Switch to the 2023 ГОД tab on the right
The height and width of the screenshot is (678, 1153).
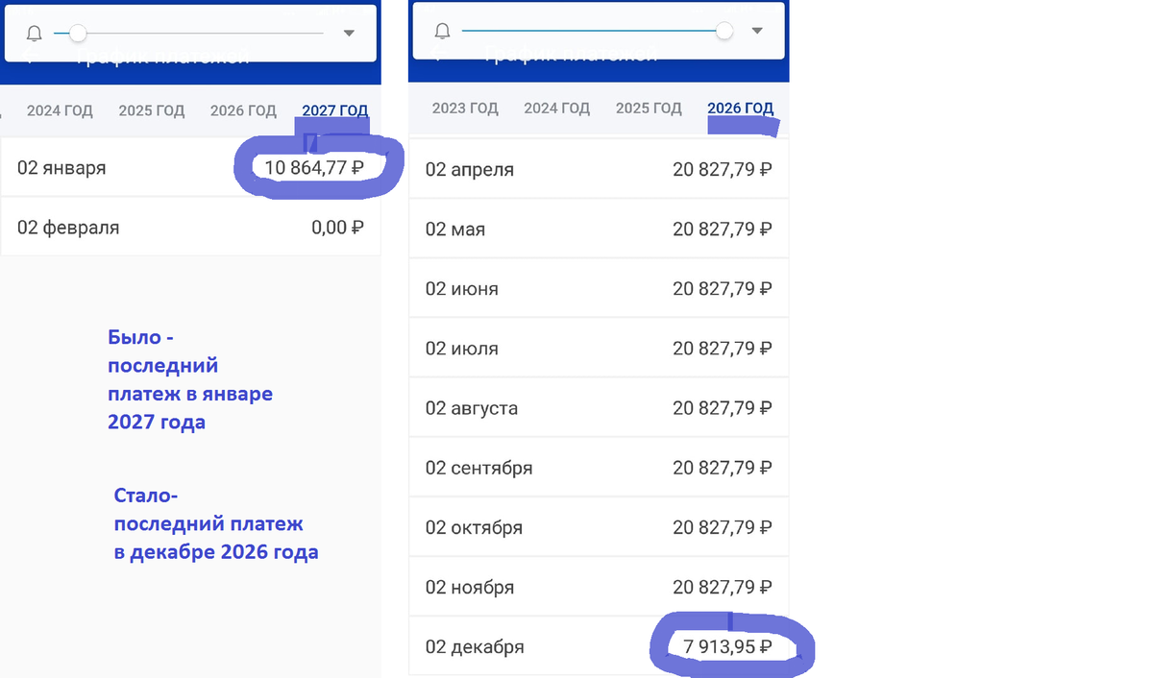tap(465, 108)
